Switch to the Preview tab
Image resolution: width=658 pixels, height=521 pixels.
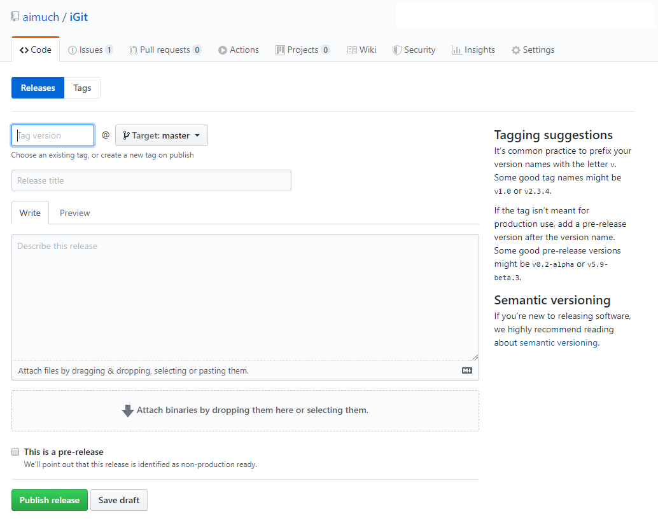(74, 213)
